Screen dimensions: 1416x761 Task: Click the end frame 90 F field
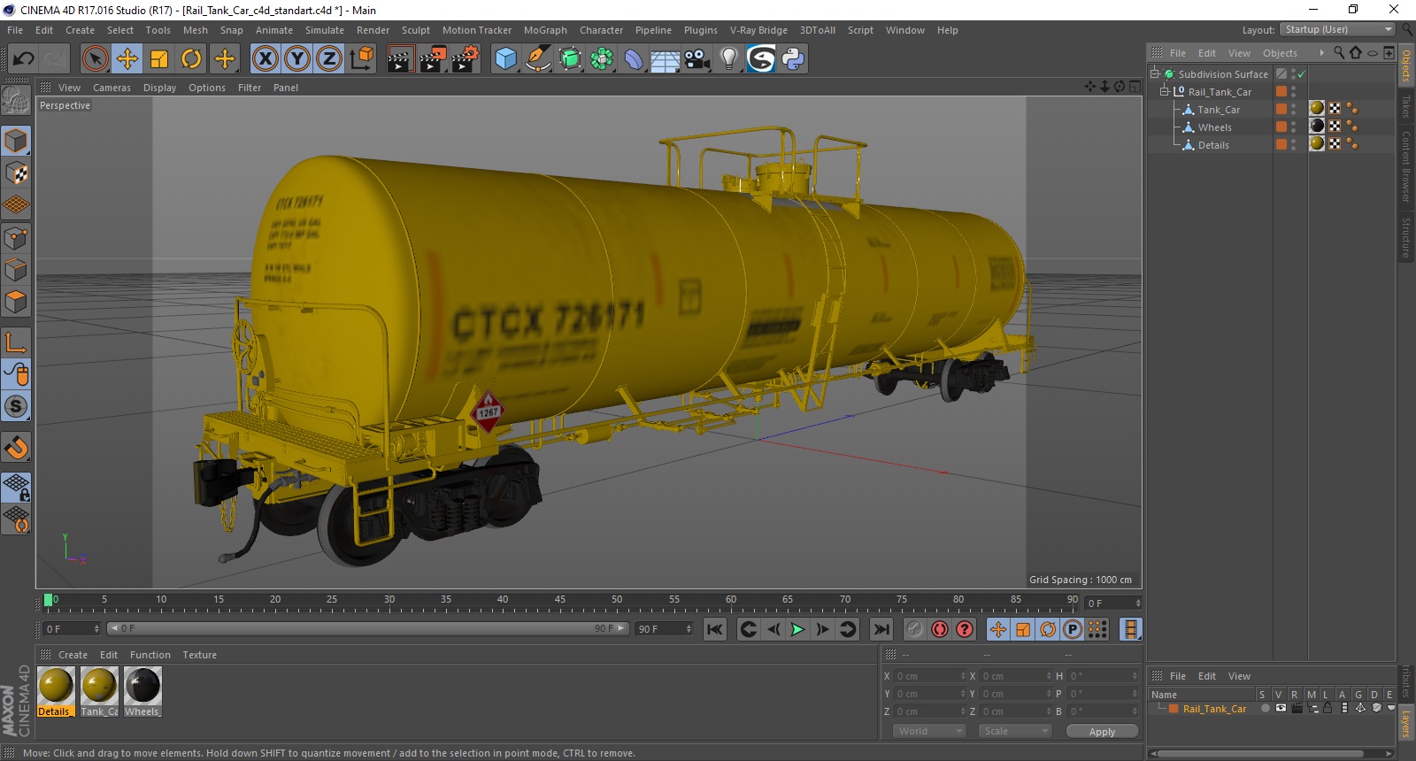coord(664,629)
